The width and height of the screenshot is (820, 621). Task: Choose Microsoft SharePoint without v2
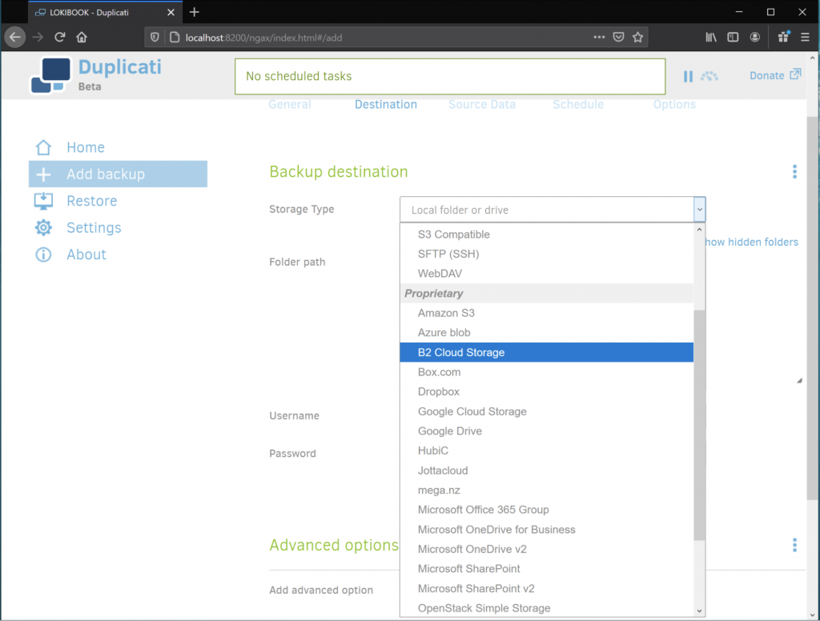tap(546, 569)
